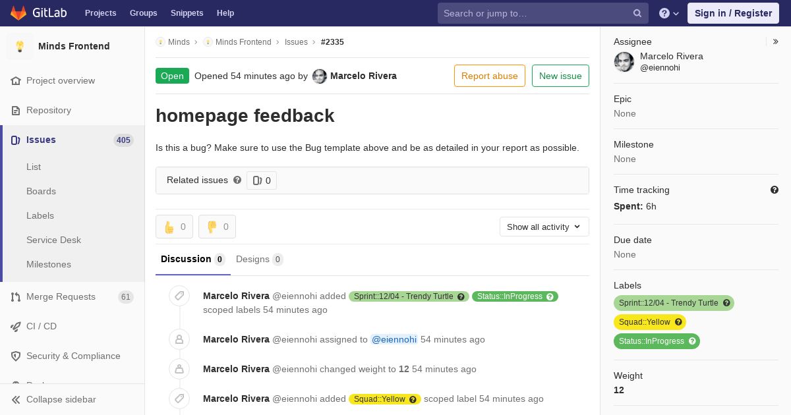Open the Groups menu
Image resolution: width=791 pixels, height=415 pixels.
(x=144, y=13)
